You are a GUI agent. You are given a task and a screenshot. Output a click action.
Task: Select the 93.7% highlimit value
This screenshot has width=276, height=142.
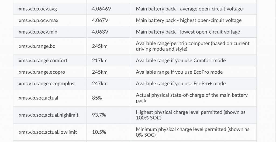click(99, 115)
